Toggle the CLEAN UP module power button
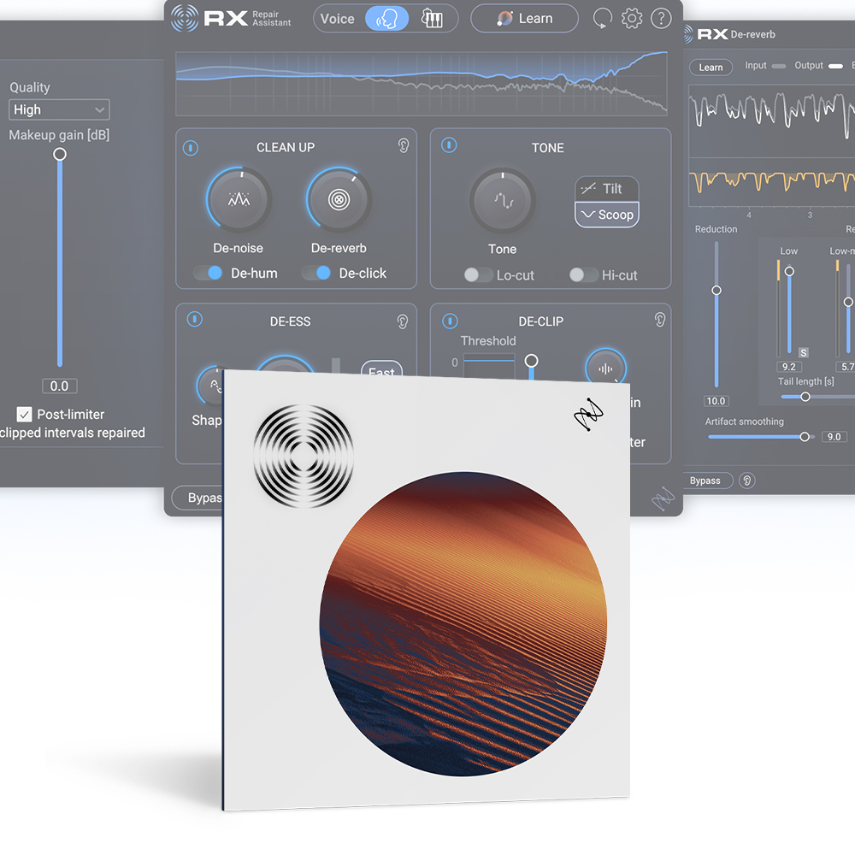The image size is (855, 855). coord(191,147)
